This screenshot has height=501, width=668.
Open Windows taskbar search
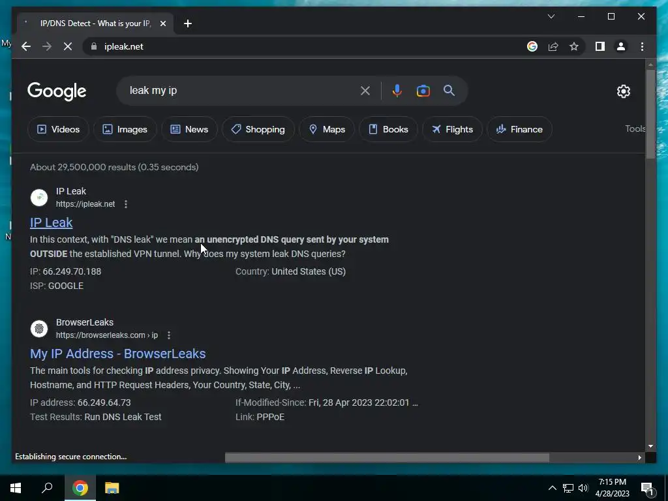47,488
